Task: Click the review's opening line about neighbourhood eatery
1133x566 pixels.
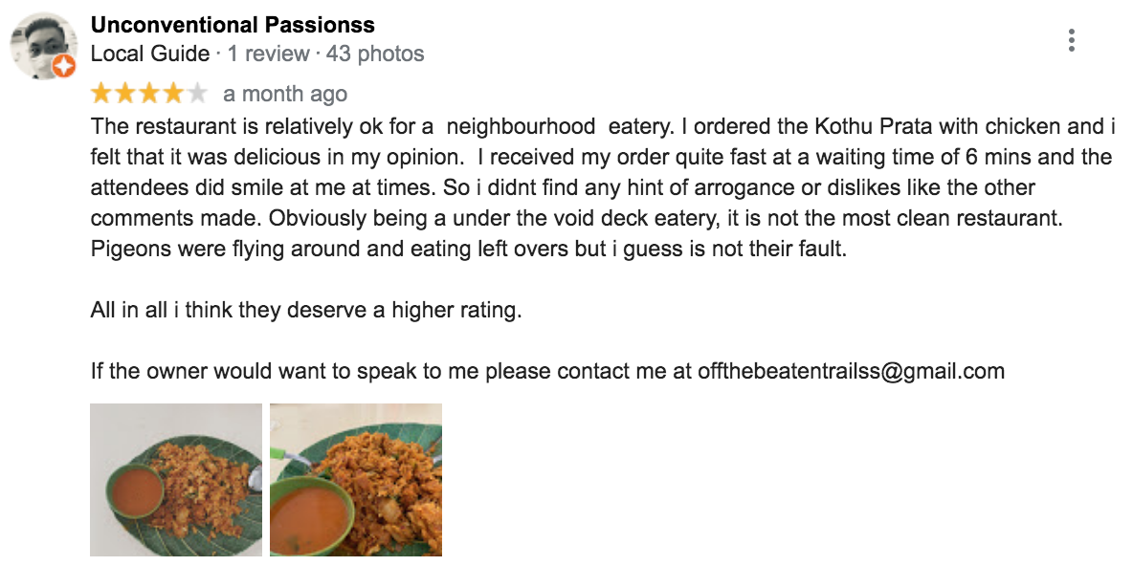Action: coord(603,126)
